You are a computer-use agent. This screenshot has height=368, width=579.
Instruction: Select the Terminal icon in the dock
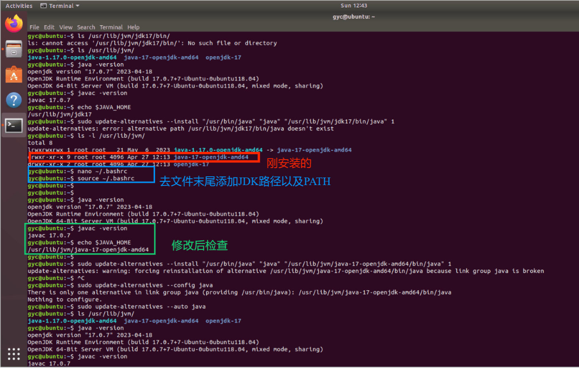pos(13,125)
